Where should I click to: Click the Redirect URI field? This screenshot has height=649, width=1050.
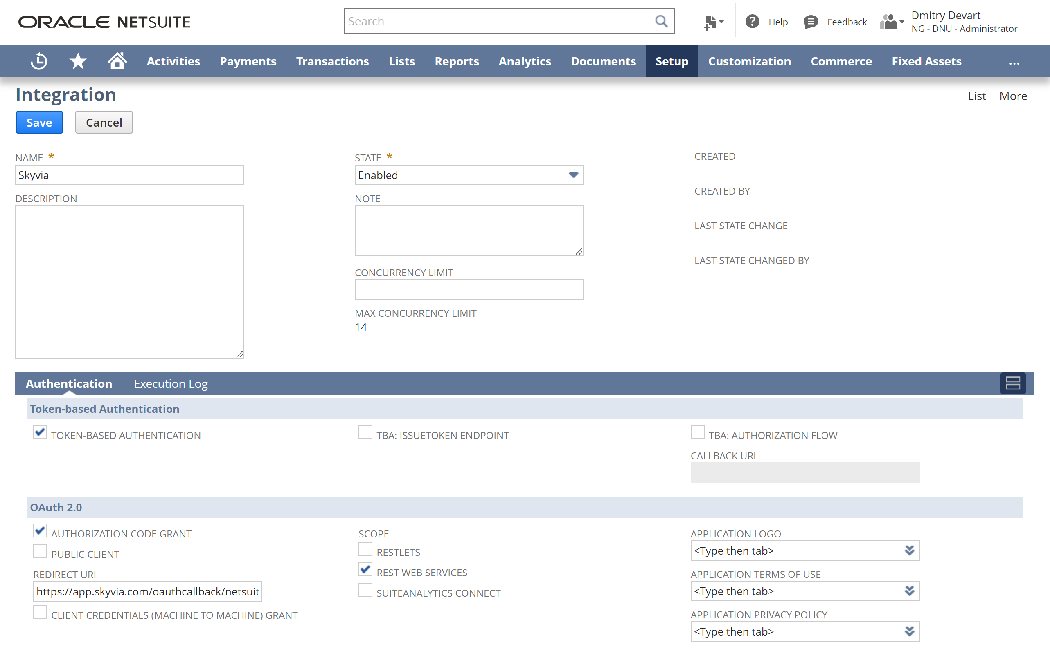(x=147, y=591)
